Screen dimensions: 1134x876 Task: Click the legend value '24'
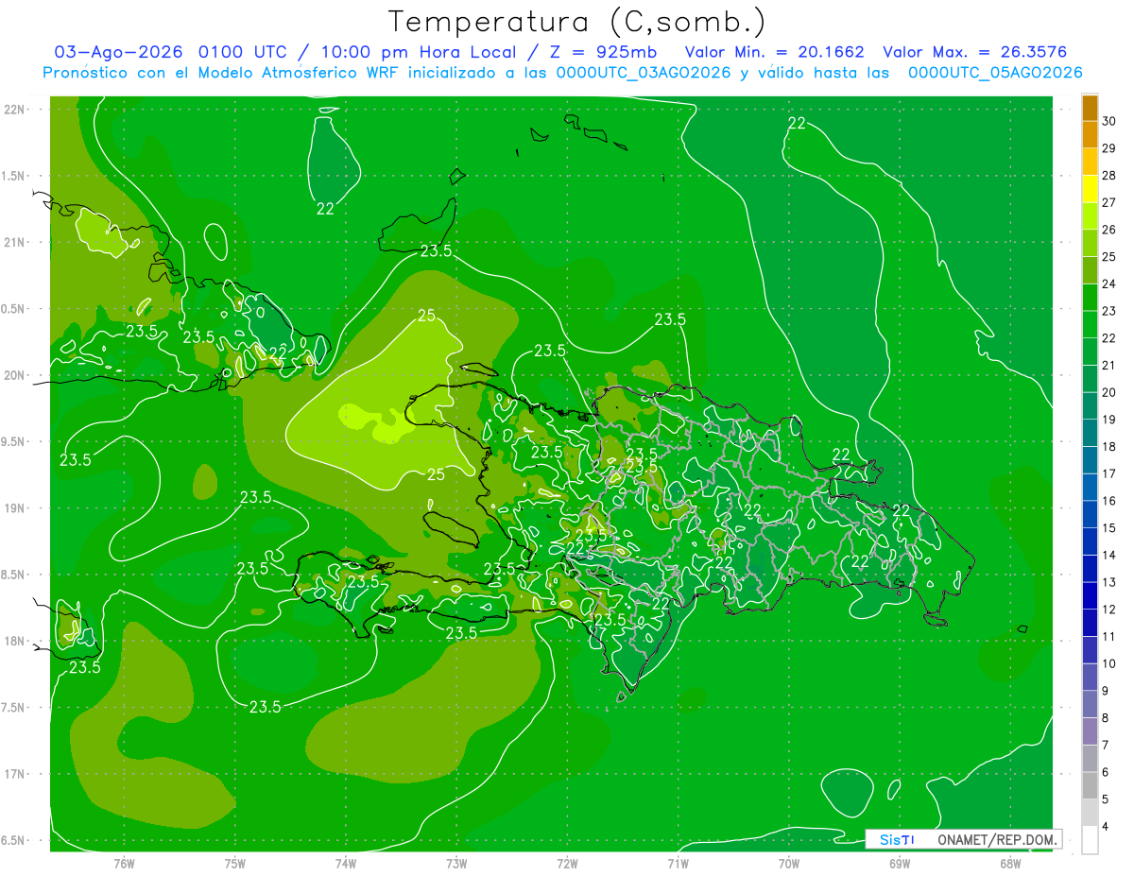[x=1109, y=284]
